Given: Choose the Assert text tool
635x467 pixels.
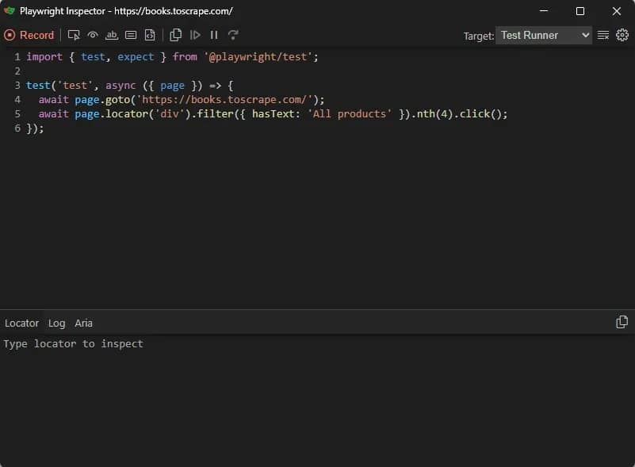Looking at the screenshot, I should click(x=111, y=35).
